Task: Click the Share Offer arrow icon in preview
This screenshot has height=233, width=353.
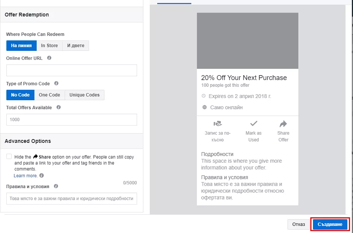Action: pos(283,124)
